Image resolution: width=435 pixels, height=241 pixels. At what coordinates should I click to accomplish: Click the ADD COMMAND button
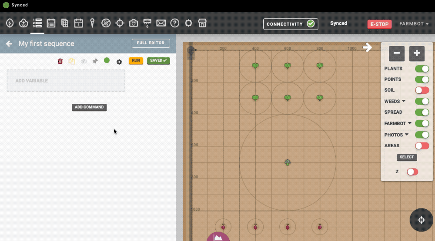(x=89, y=107)
